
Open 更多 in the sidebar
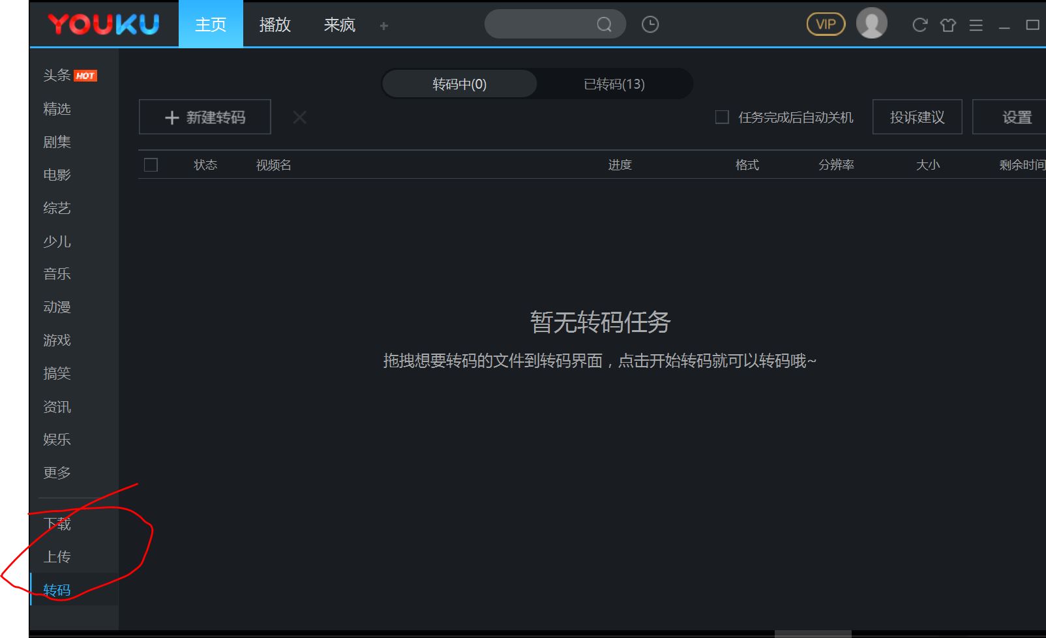coord(57,472)
